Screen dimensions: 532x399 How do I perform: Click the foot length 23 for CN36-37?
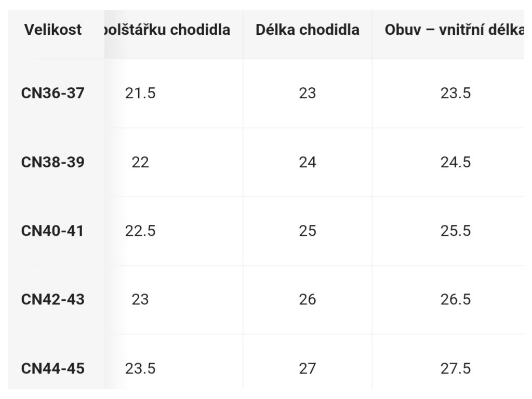(x=308, y=94)
